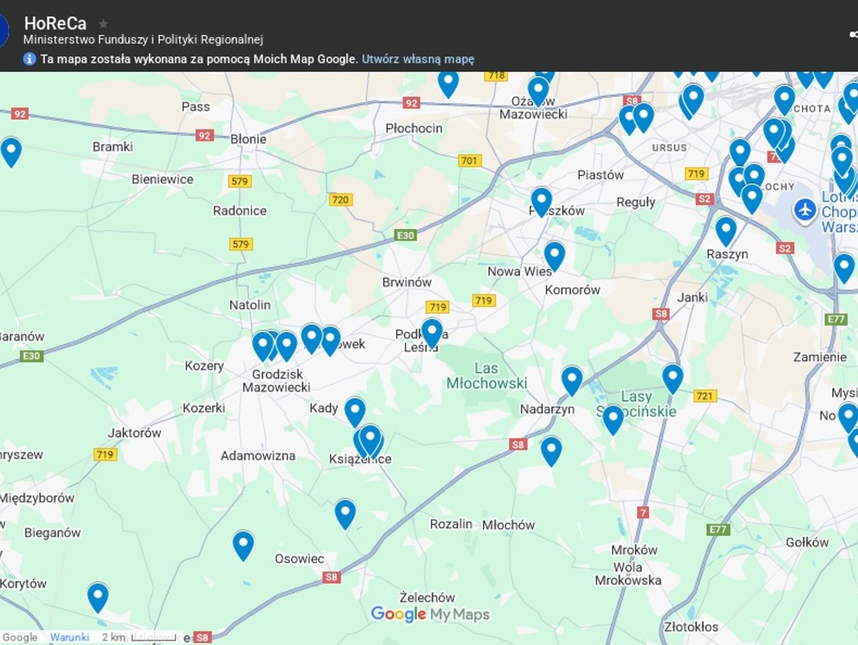Open the Warunki link
Image resolution: width=858 pixels, height=645 pixels.
pos(70,637)
